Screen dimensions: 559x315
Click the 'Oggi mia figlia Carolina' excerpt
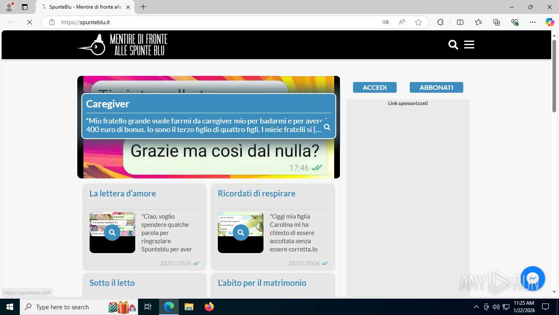pos(294,233)
